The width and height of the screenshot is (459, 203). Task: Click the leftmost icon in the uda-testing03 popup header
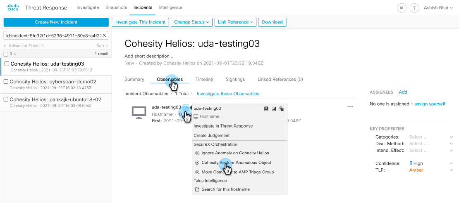[267, 109]
